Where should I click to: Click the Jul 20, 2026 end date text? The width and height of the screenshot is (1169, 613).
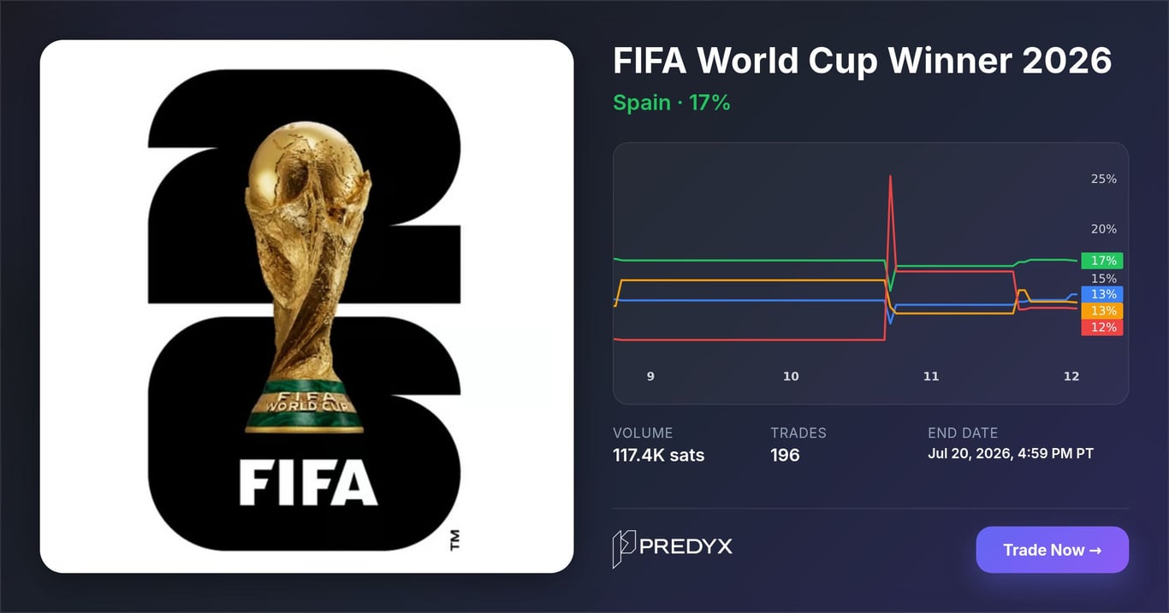pyautogui.click(x=1011, y=453)
